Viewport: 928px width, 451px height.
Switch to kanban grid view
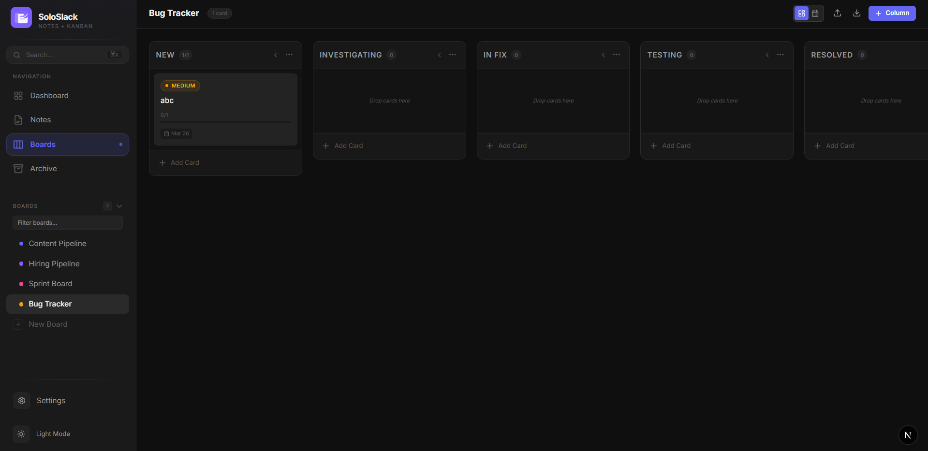tap(801, 14)
